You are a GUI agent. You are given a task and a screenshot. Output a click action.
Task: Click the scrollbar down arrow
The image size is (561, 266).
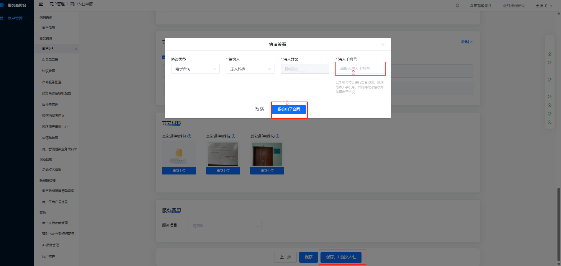click(559, 264)
